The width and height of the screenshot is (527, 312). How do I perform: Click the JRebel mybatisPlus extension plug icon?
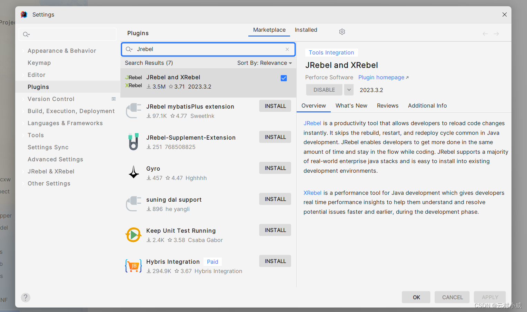(133, 111)
